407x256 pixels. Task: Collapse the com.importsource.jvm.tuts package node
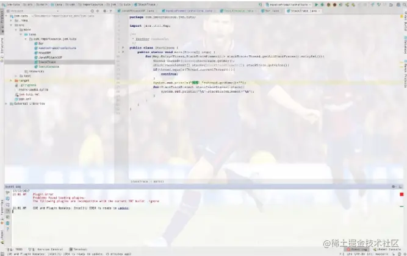pyautogui.click(x=26, y=39)
